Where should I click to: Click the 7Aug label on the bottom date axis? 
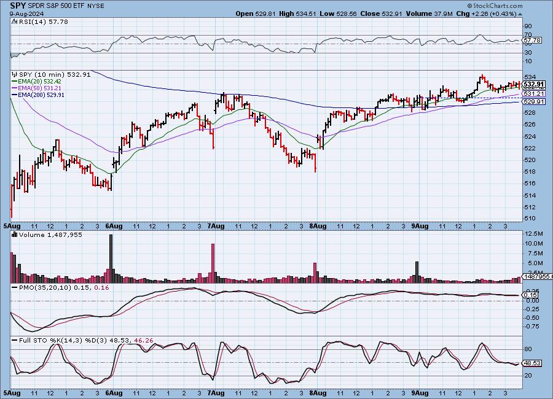coord(216,393)
